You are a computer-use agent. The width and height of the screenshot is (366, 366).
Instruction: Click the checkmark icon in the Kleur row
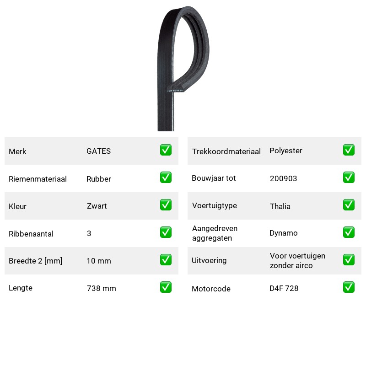point(166,205)
